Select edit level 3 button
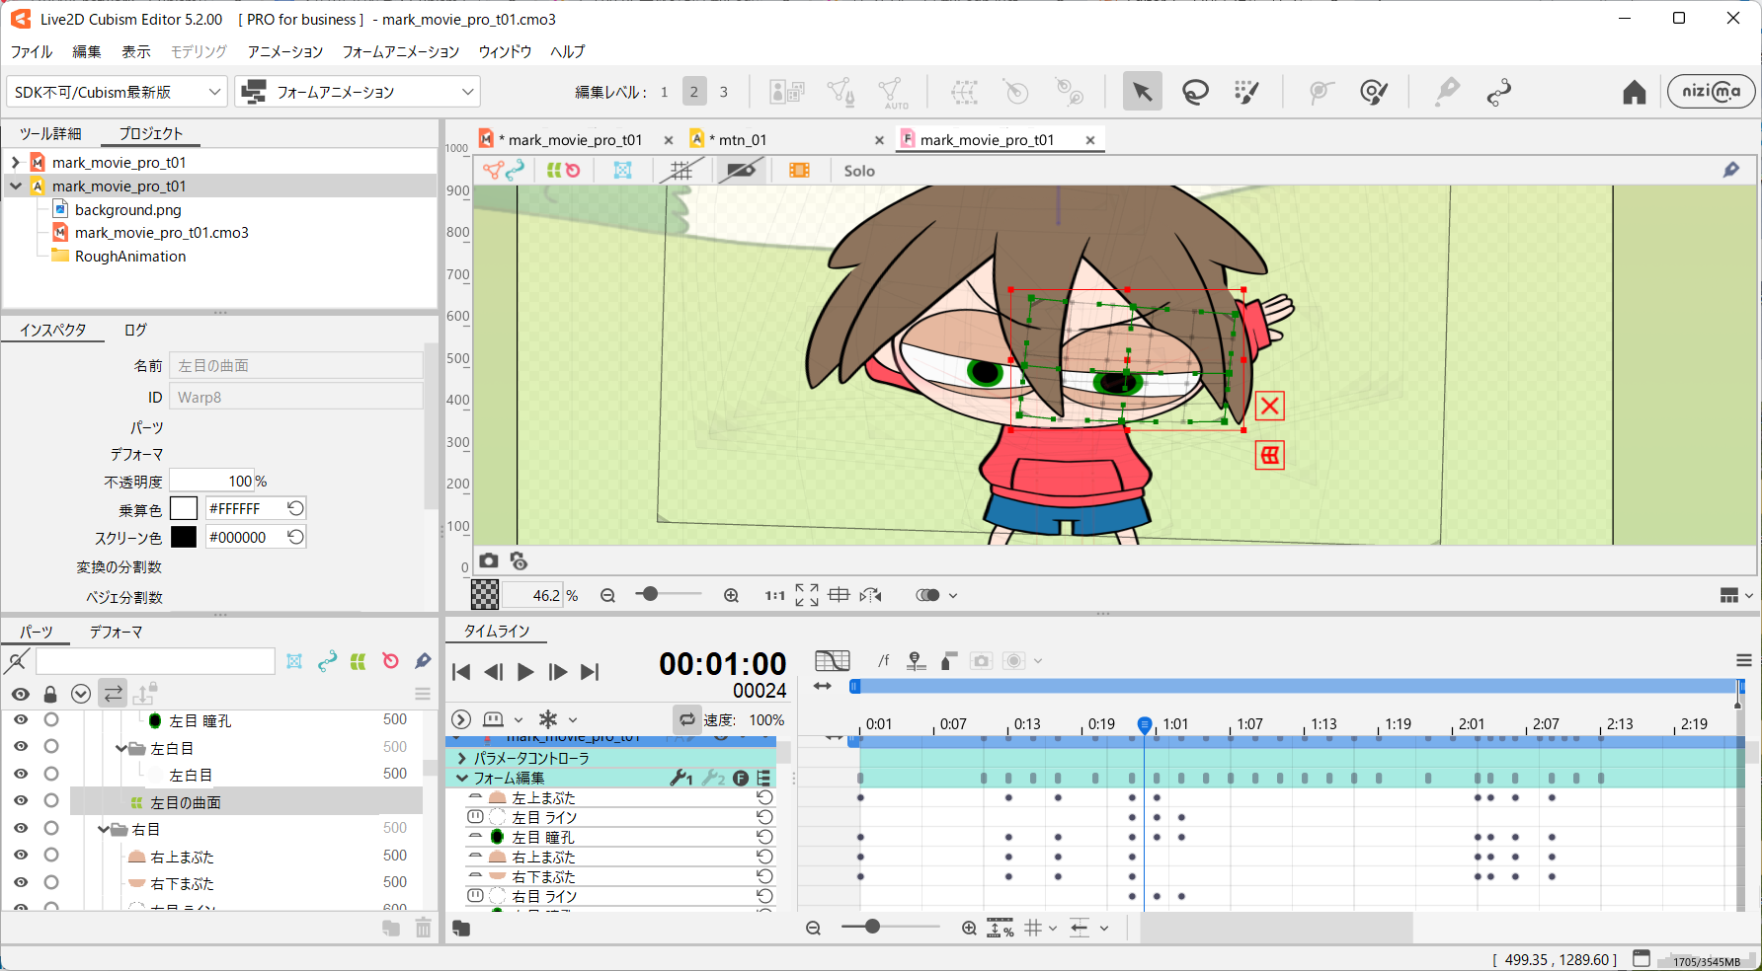 tap(723, 92)
